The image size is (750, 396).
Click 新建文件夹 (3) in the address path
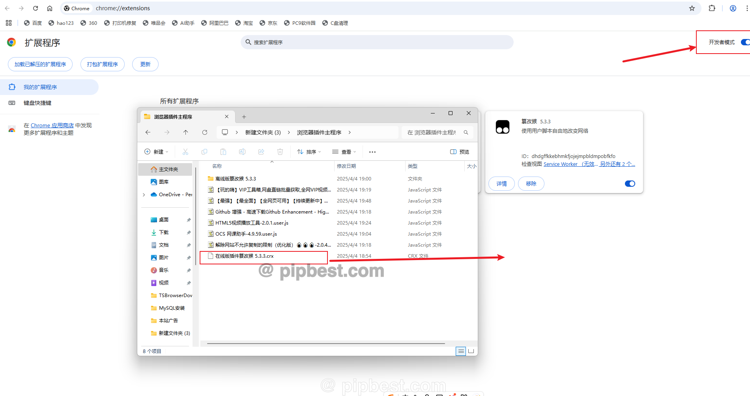coord(263,132)
